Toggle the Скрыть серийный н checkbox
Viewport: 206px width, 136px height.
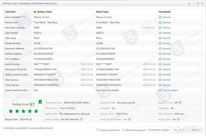coord(98,130)
